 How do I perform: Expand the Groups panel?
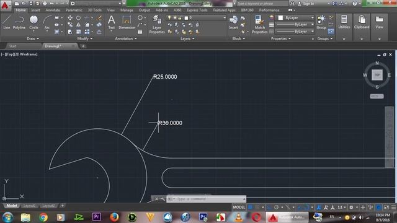[325, 38]
